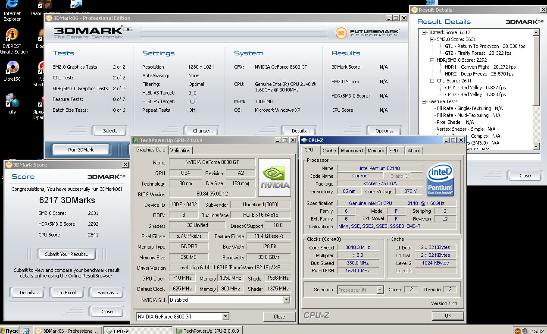Open the UltraISO desktop shortcut
This screenshot has width=547, height=334.
(12, 71)
